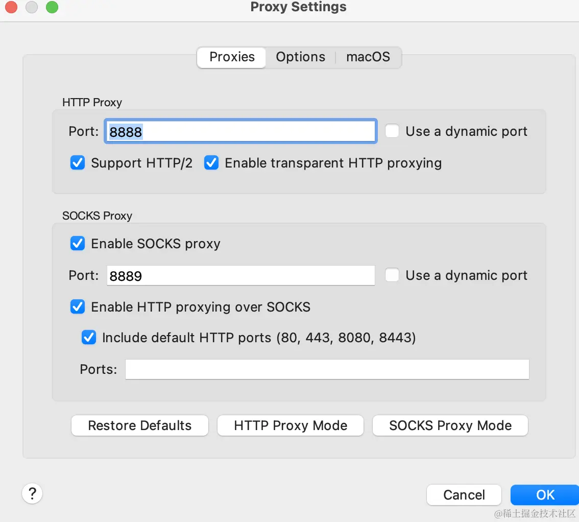Click the help question mark icon
This screenshot has height=522, width=579.
coord(32,493)
